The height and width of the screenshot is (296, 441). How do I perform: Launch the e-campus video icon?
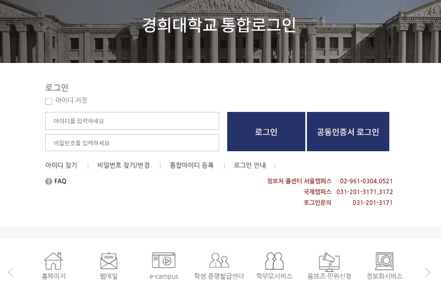pos(164,260)
